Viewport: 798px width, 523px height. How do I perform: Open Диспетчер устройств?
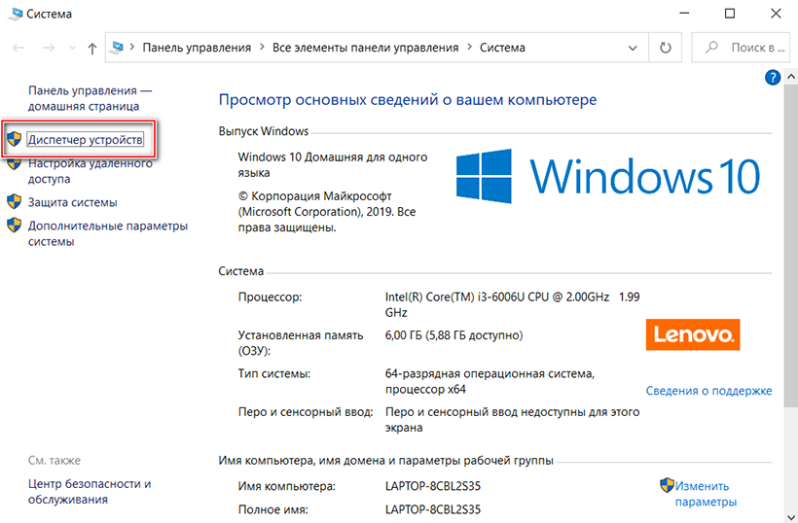click(x=86, y=141)
